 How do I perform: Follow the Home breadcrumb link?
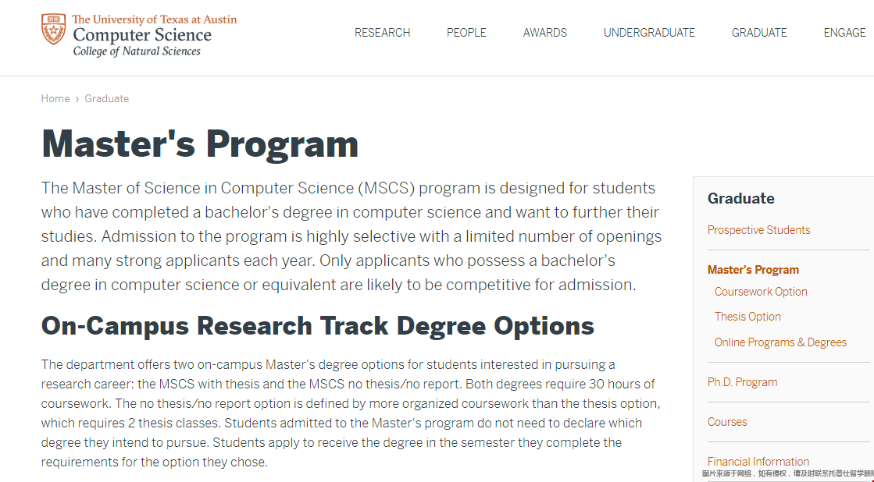(x=55, y=99)
